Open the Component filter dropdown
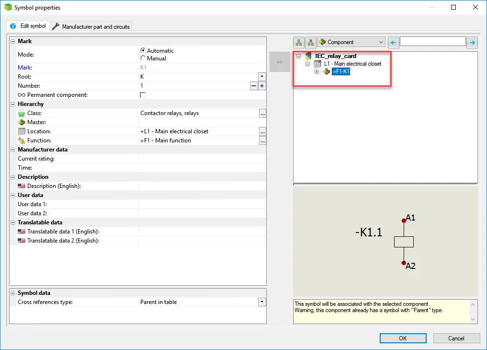487x350 pixels. point(381,42)
